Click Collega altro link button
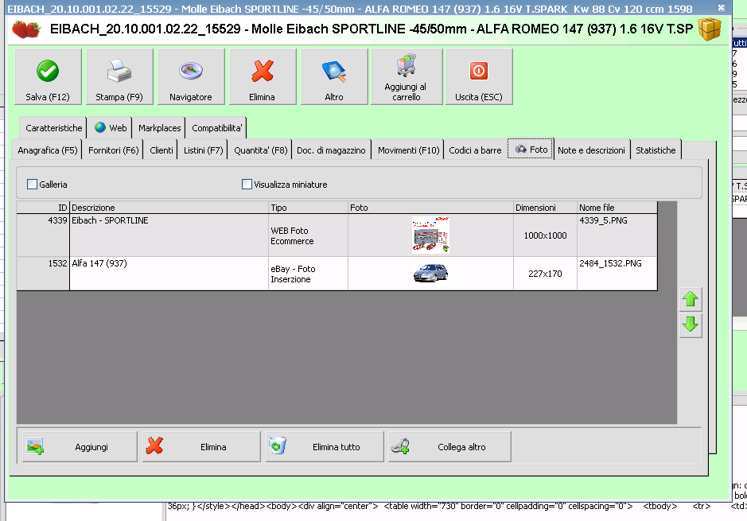This screenshot has height=521, width=747. 449,447
